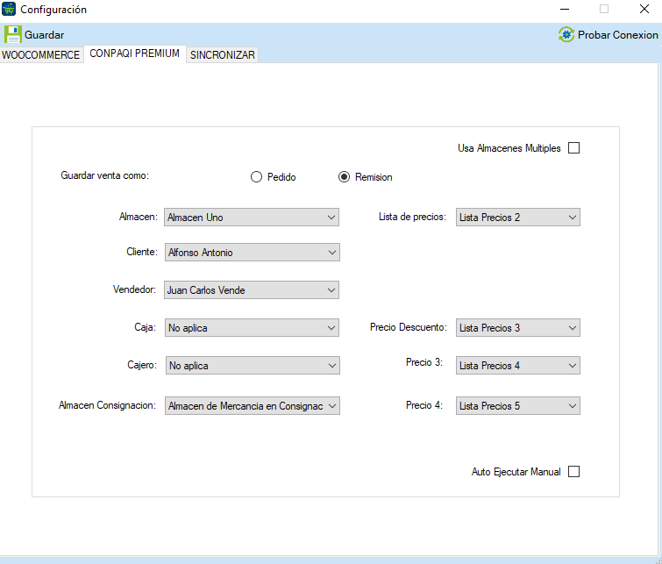Click the 'Usa Almacenes Multiples' label text
The width and height of the screenshot is (662, 564).
509,148
